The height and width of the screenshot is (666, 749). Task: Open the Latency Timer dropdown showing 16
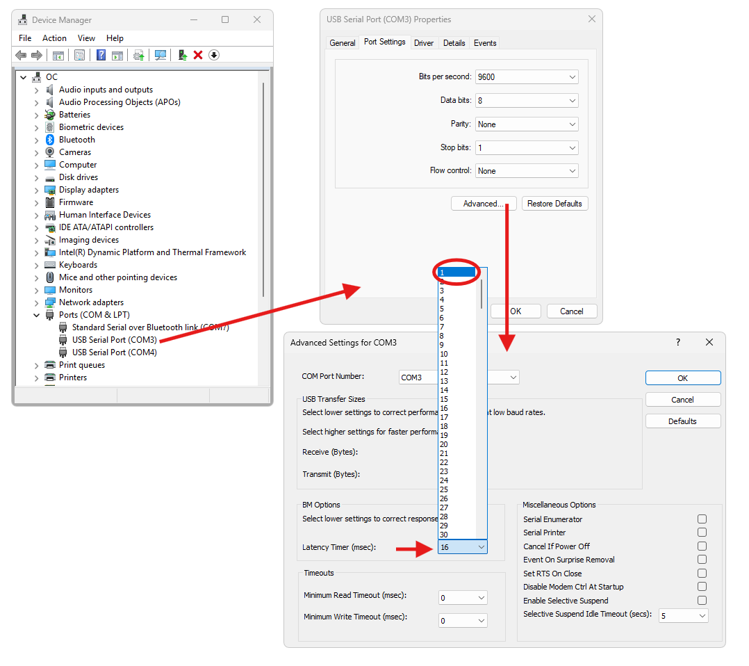(x=463, y=547)
